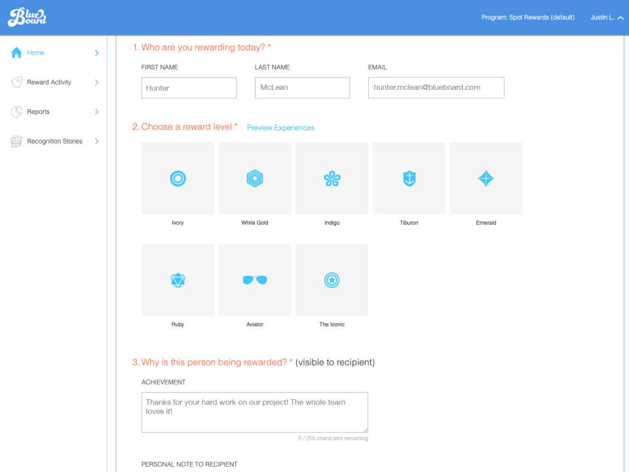The height and width of the screenshot is (472, 629).
Task: Open Preview Experiences
Action: (280, 127)
